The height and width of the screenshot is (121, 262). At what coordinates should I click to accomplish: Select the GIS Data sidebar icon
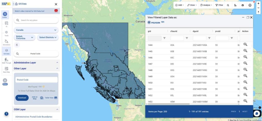pyautogui.click(x=6, y=51)
